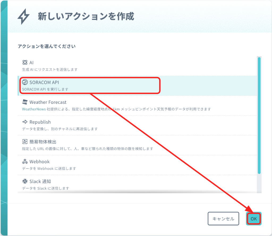Cancel with the キャンセル button
Viewport: 272px width, 236px height.
point(223,219)
